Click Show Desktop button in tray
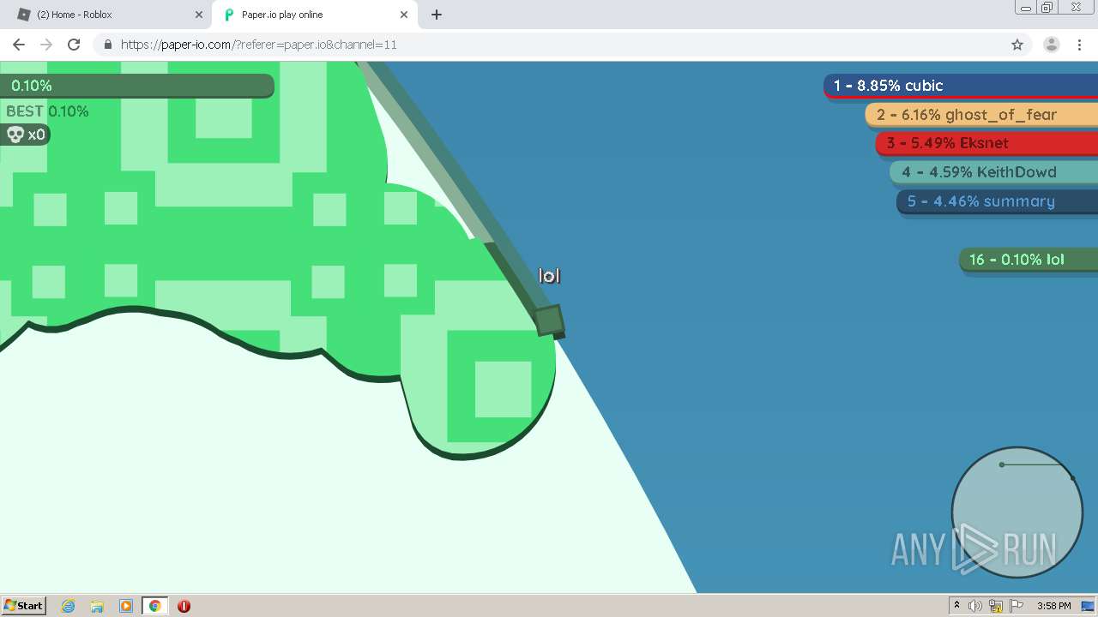Viewport: 1098px width, 617px height. pyautogui.click(x=1089, y=606)
